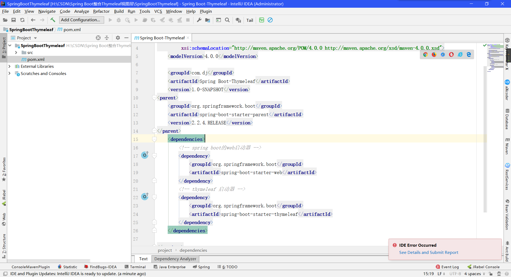Open the project folder icon in toolbar
The image size is (511, 277).
(5, 20)
